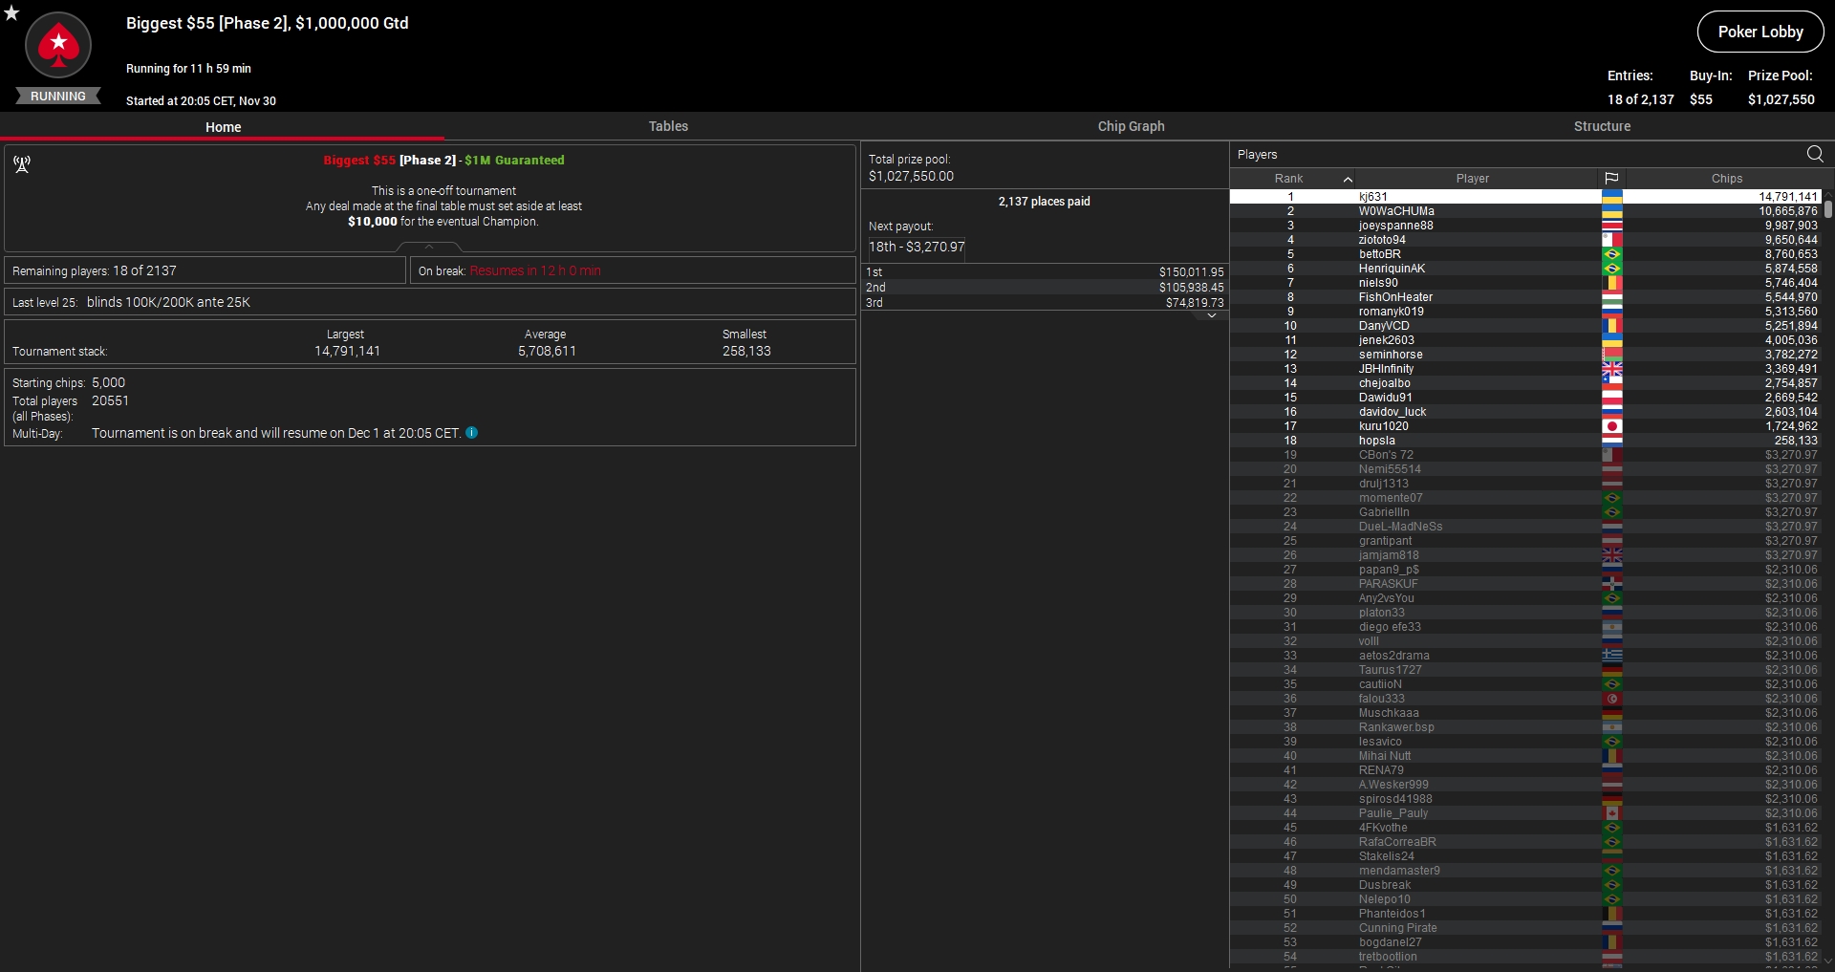1835x972 pixels.
Task: Click Remaining players 18 of 2137
Action: (x=95, y=270)
